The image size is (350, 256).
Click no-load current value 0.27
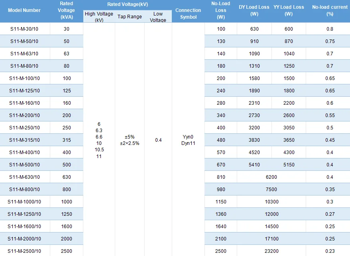(x=330, y=214)
